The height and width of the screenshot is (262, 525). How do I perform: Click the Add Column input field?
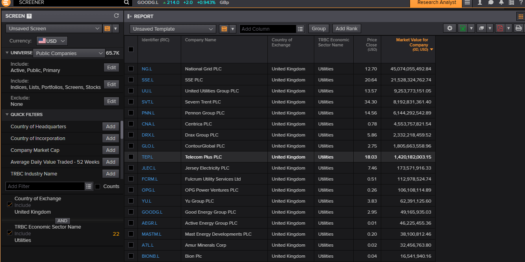[268, 29]
